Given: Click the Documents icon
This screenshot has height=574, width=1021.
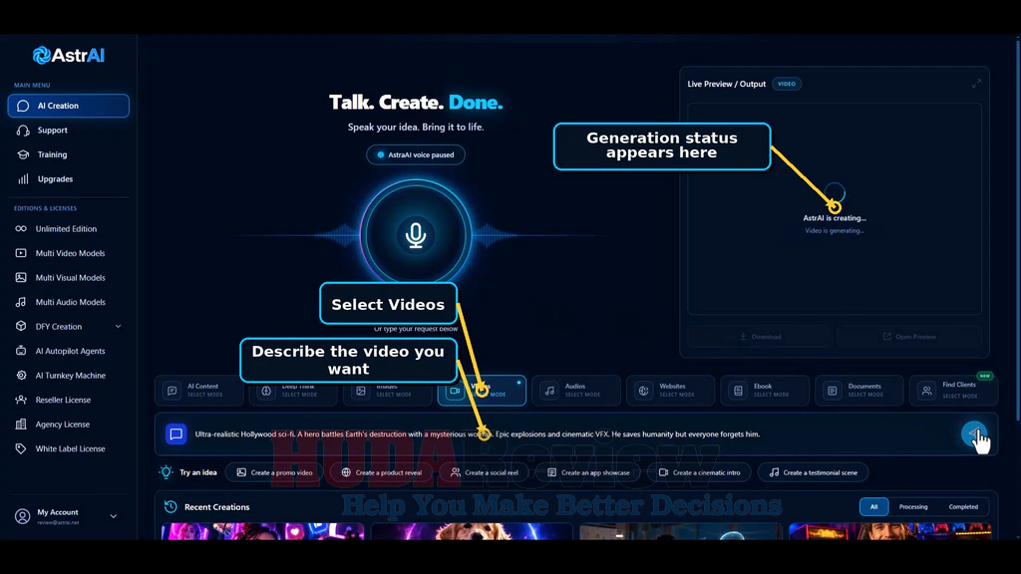Looking at the screenshot, I should (x=833, y=391).
